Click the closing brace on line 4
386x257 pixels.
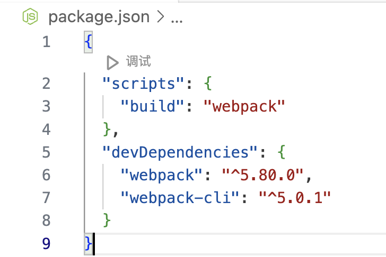coord(107,129)
